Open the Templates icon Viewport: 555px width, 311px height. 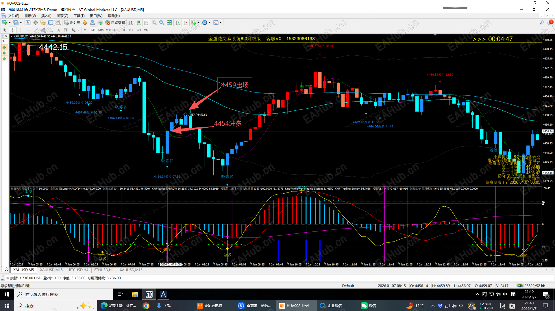coord(216,22)
